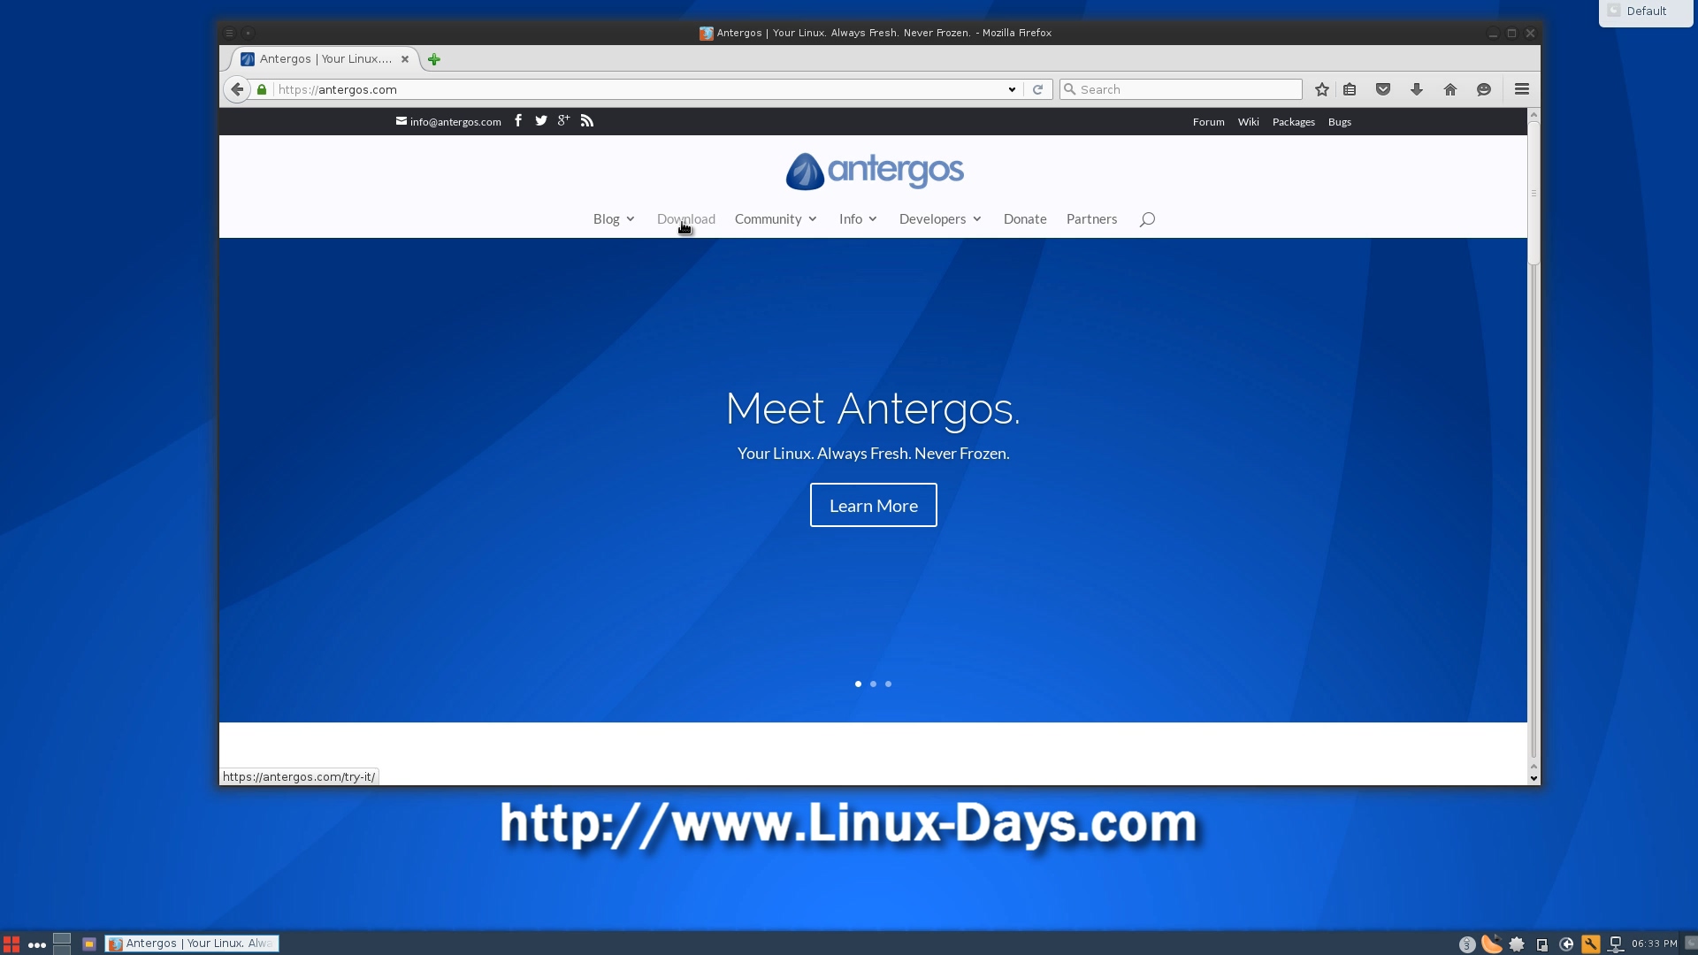Select the second slider dot

[873, 684]
